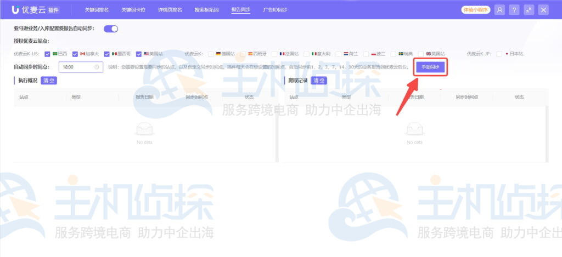The image size is (562, 257).
Task: Click 报告日期 header in 执行概况 table
Action: click(144, 97)
